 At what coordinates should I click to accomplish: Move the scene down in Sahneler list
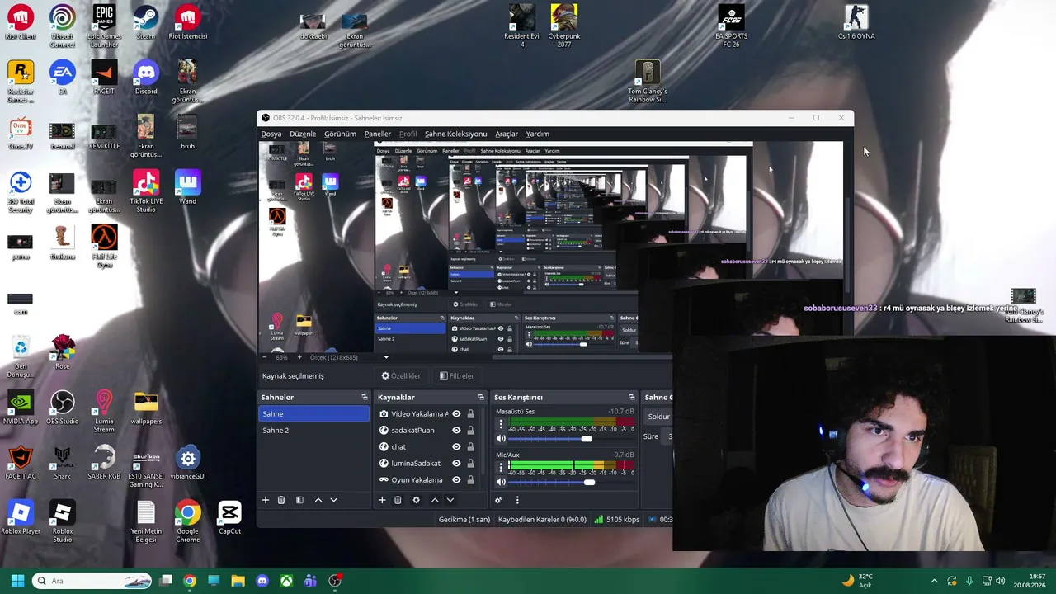tap(333, 500)
